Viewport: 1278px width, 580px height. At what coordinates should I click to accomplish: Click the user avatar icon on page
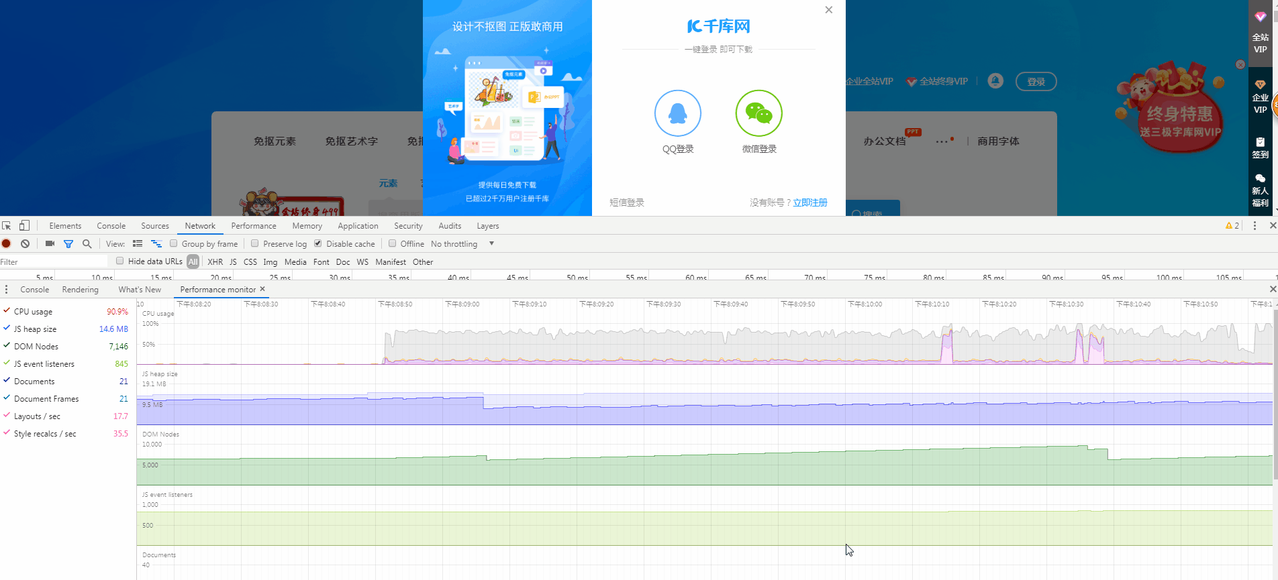pyautogui.click(x=995, y=81)
